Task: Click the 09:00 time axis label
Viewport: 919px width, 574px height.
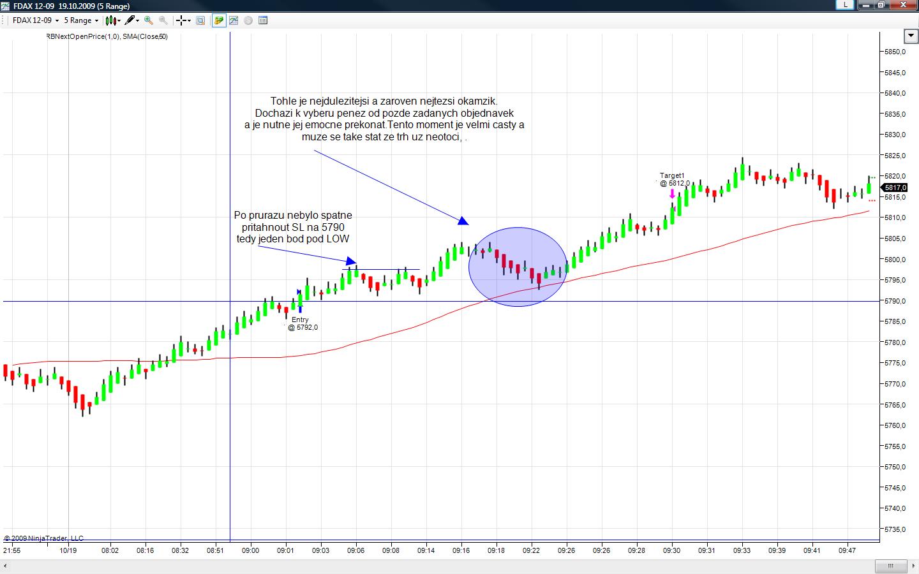Action: click(x=250, y=550)
